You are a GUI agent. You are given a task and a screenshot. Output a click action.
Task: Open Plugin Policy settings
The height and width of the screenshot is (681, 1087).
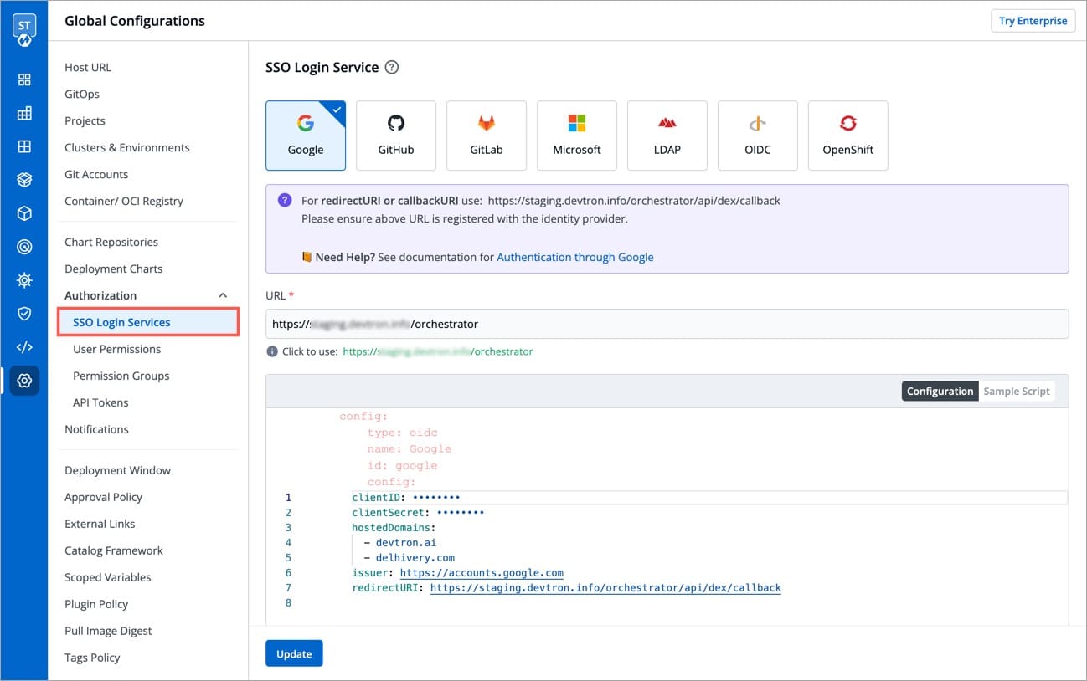[96, 604]
